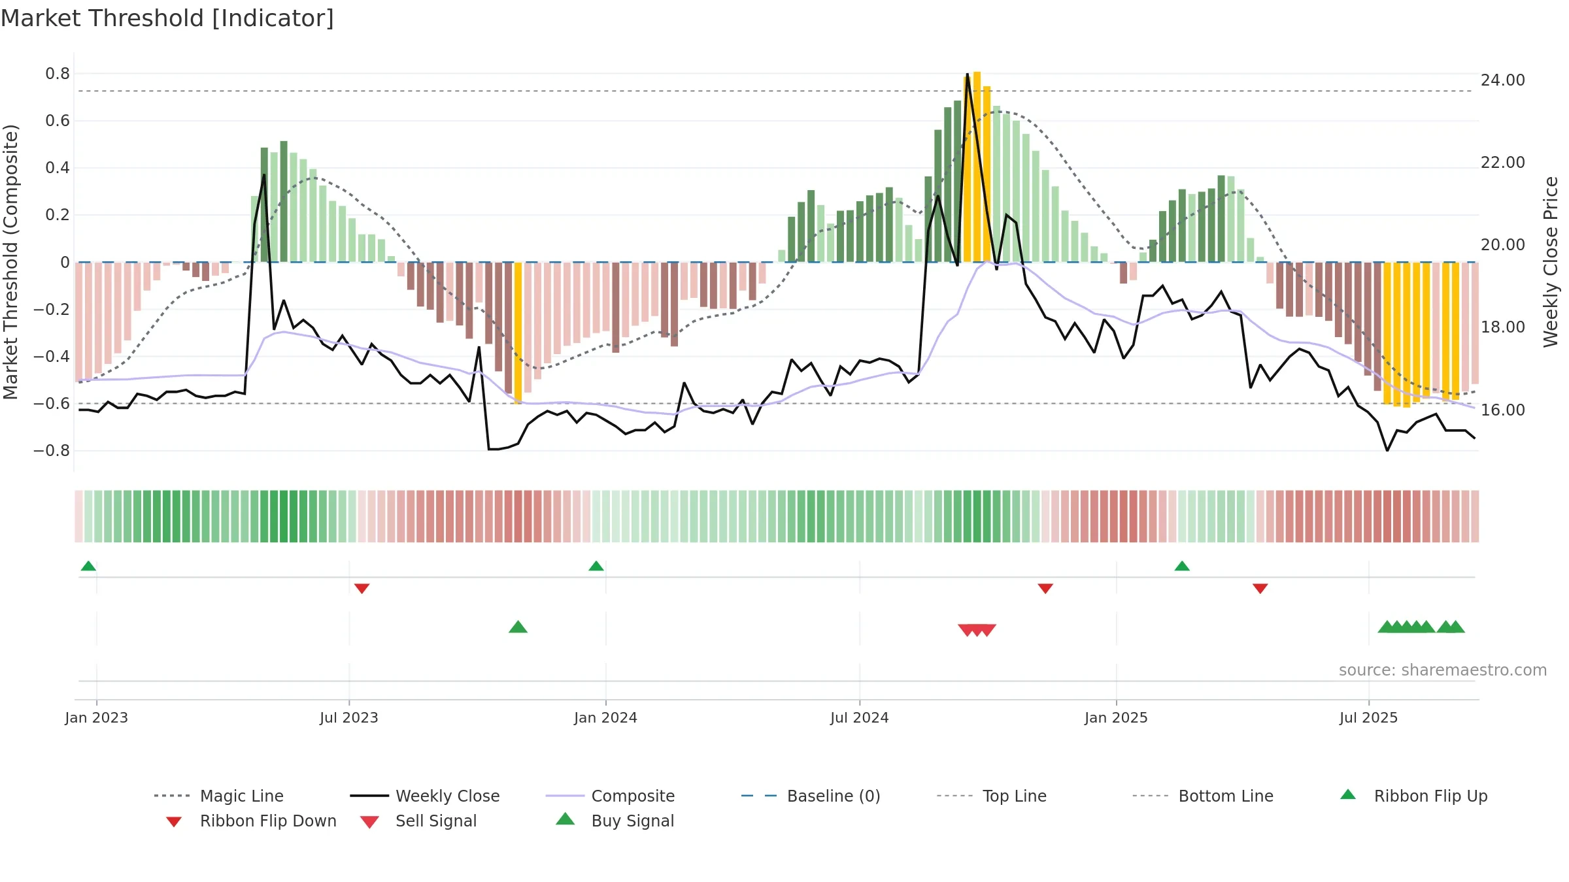Image resolution: width=1569 pixels, height=882 pixels.
Task: Click the green Ribbon Flip Up legend triangle
Action: [1348, 794]
